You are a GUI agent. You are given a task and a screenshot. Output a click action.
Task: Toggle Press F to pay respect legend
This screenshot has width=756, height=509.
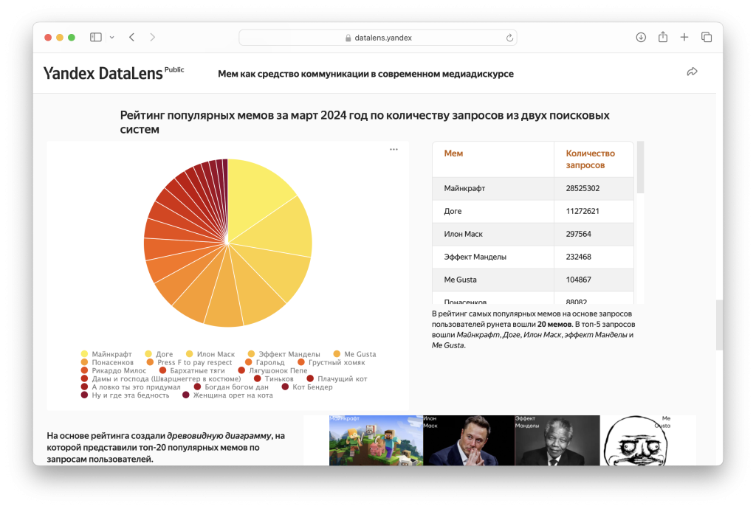tap(190, 362)
